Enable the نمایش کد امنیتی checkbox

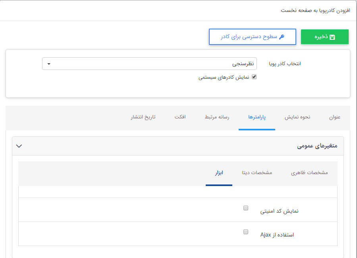pos(246,208)
